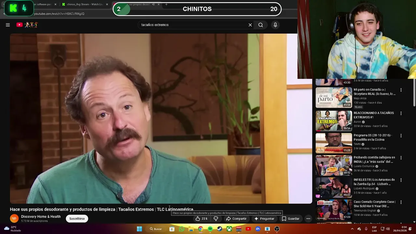
Task: Open Steam from the taskbar
Action: pyautogui.click(x=220, y=229)
